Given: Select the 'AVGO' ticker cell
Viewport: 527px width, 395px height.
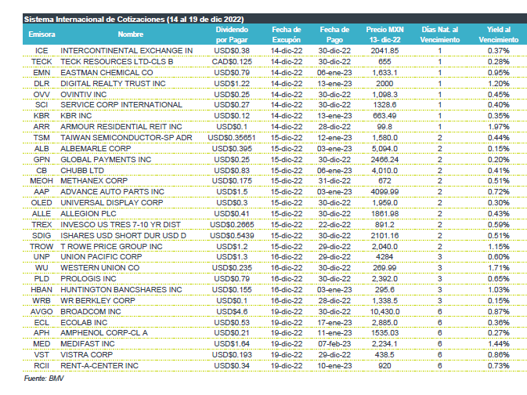Looking at the screenshot, I should (x=42, y=312).
